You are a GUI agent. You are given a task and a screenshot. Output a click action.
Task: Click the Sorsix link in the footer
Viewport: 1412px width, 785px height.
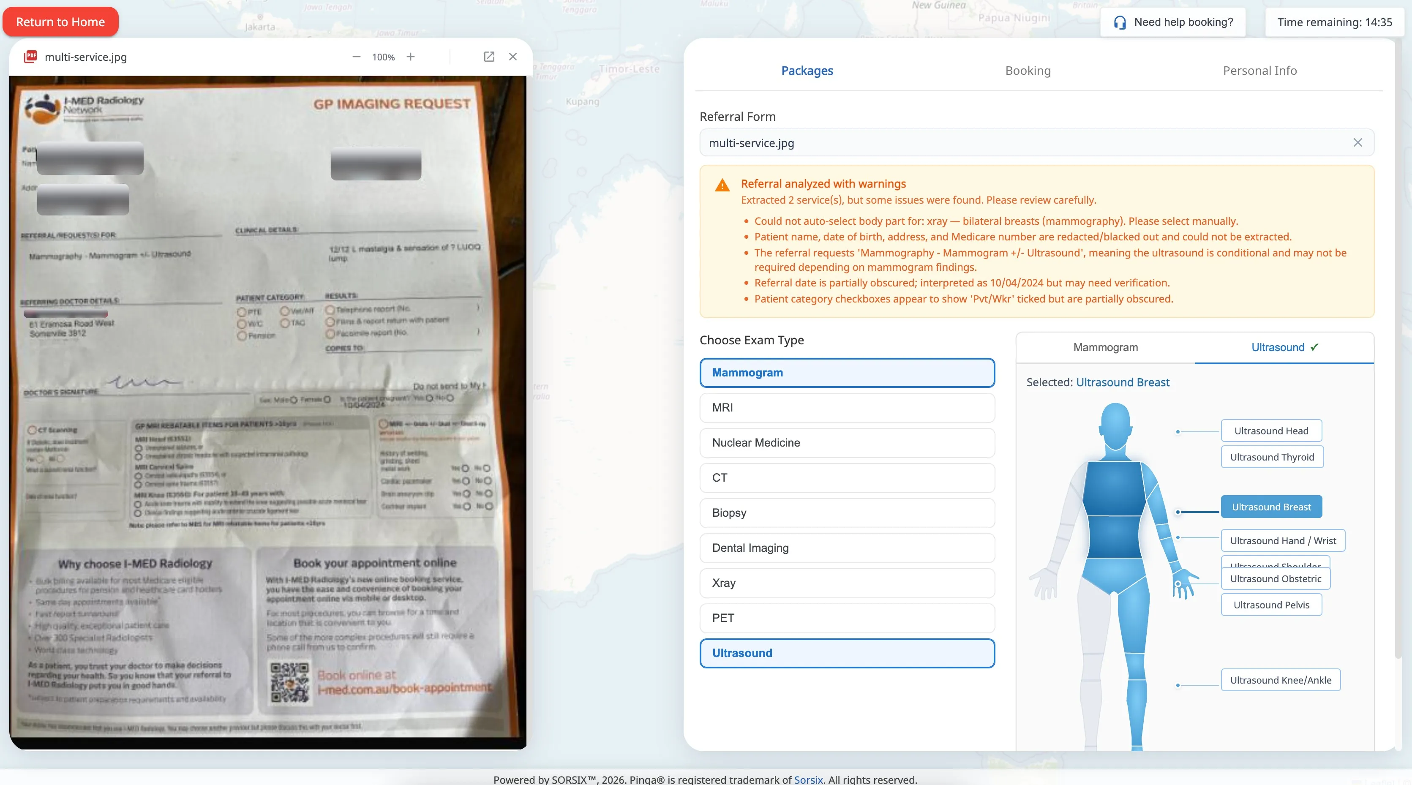click(x=808, y=779)
